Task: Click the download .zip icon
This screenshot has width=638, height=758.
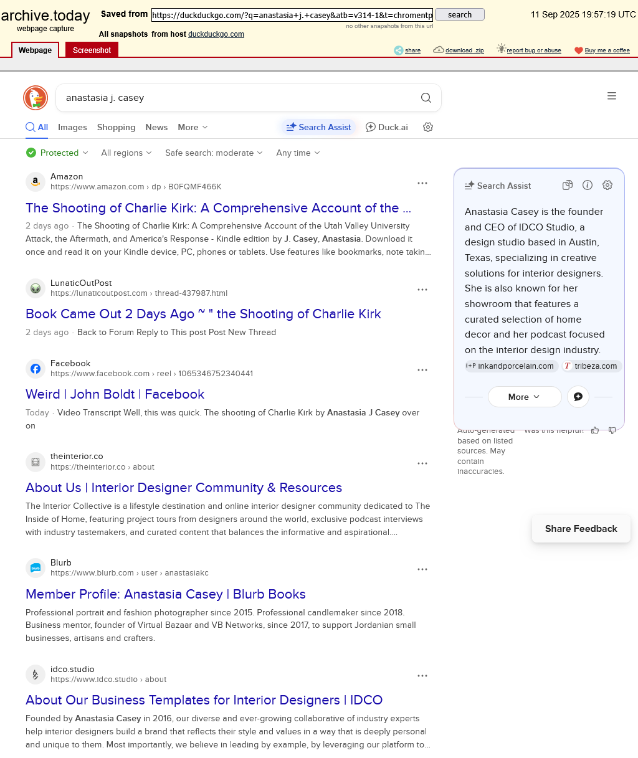Action: point(439,50)
